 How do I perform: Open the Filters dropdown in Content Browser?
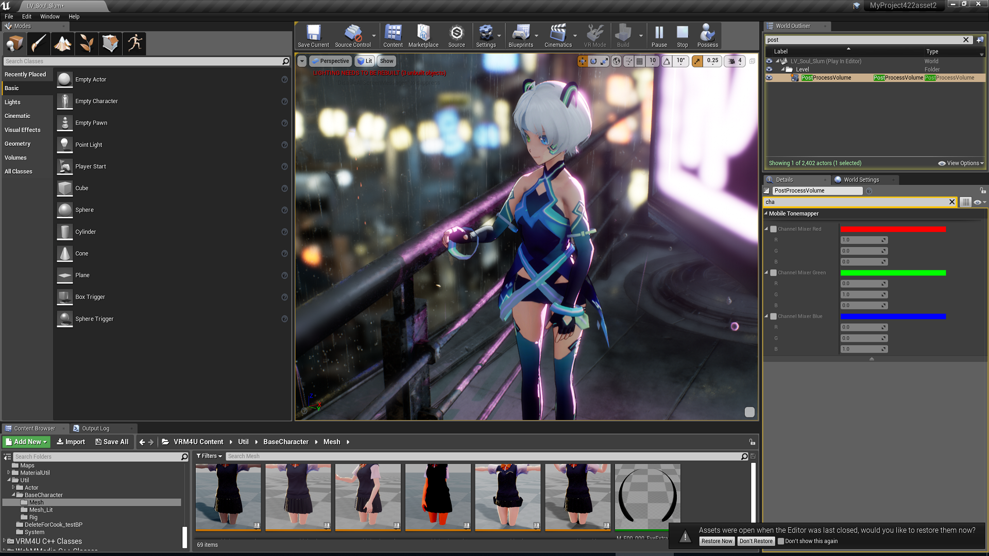pos(209,456)
